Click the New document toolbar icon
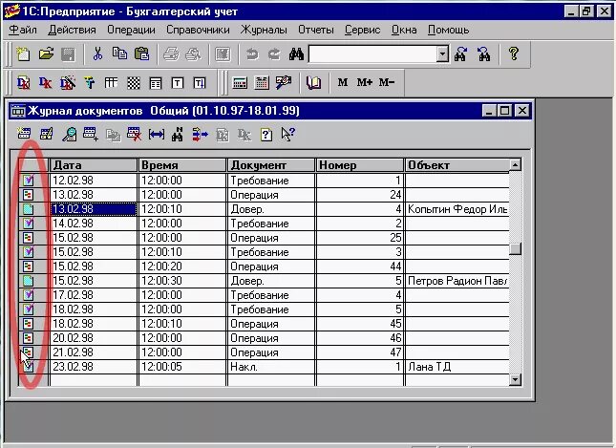 pyautogui.click(x=23, y=53)
